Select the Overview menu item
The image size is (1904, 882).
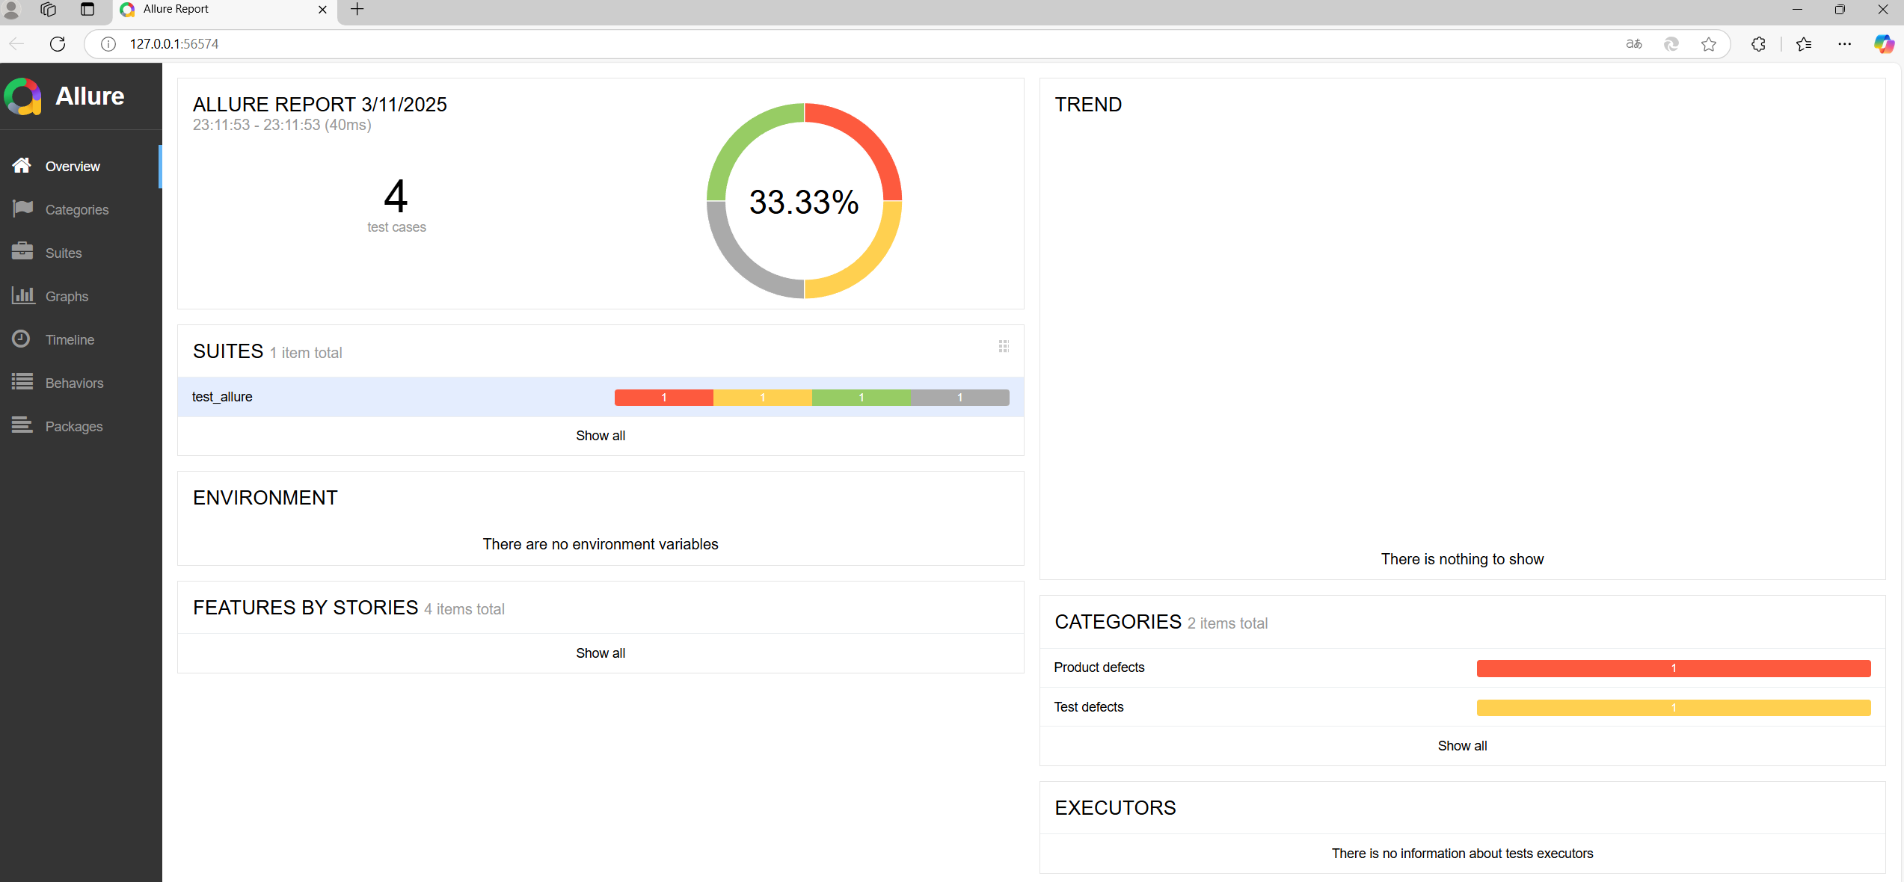73,166
